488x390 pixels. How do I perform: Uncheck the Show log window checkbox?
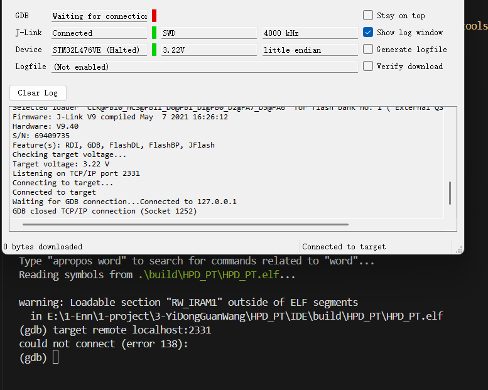click(368, 33)
